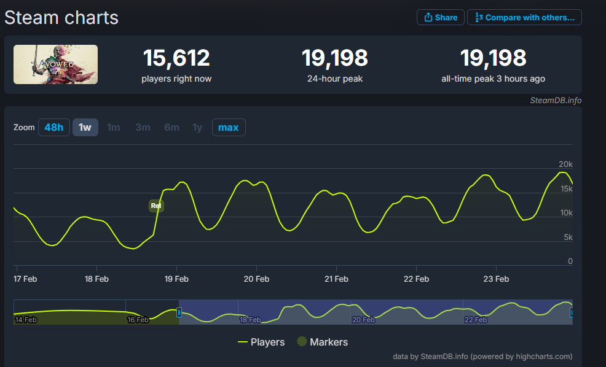This screenshot has height=367, width=606.
Task: Open Compare with others dialog
Action: [524, 17]
